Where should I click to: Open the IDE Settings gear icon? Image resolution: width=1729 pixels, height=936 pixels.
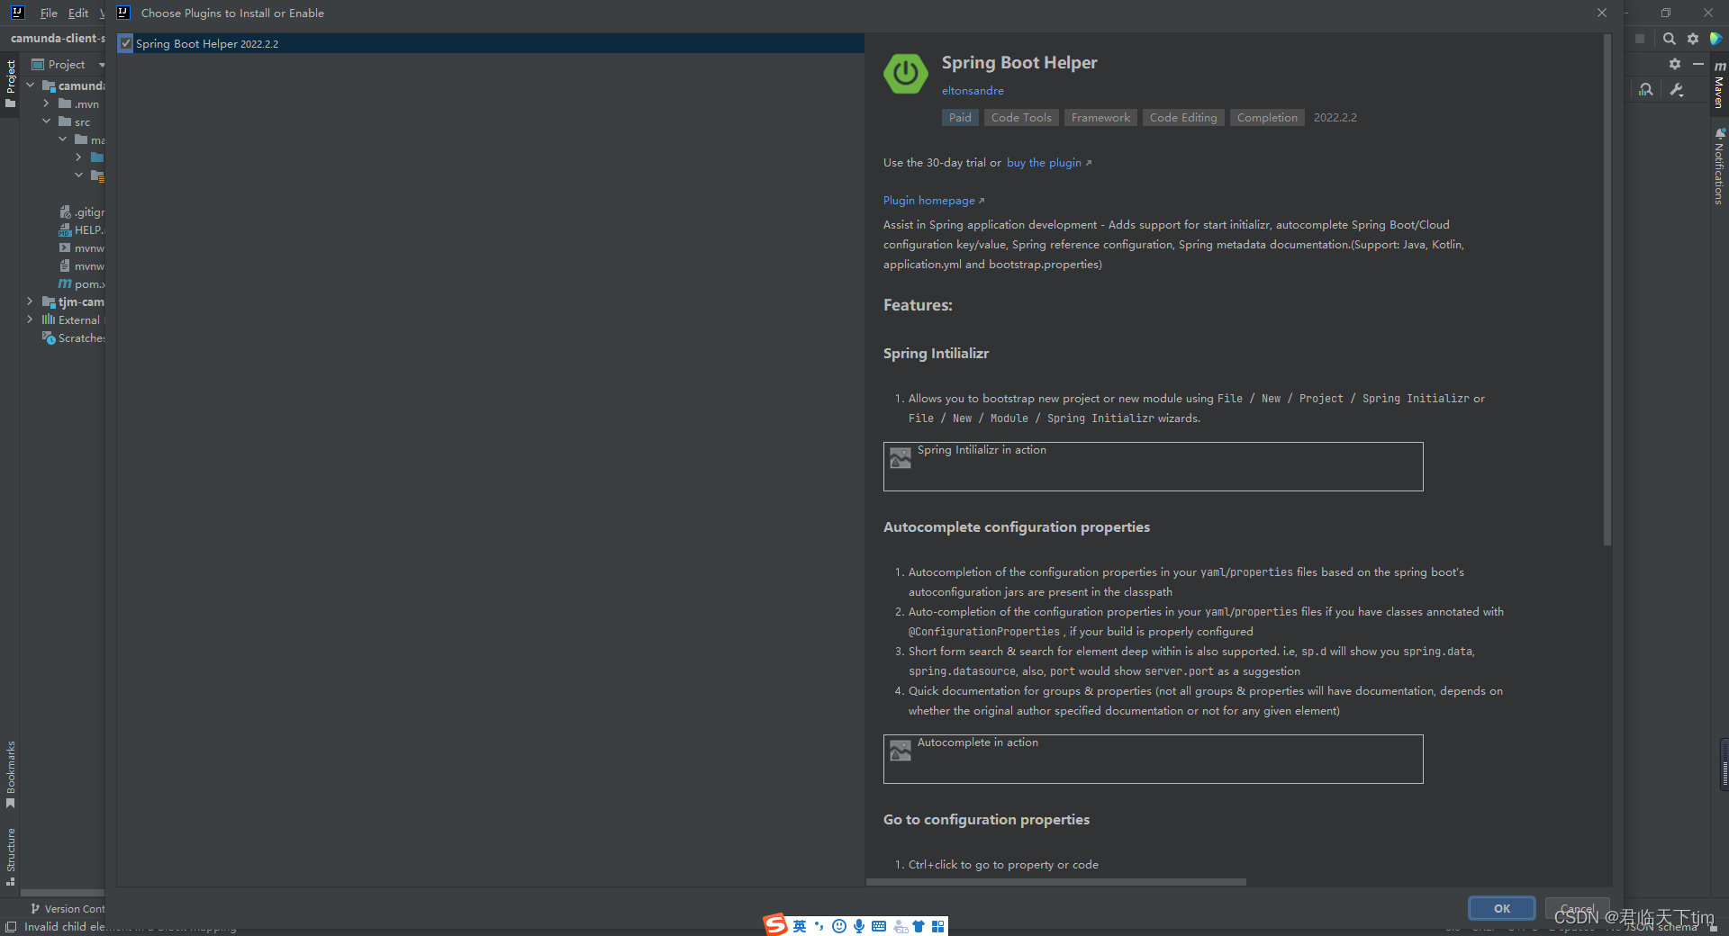(x=1693, y=39)
